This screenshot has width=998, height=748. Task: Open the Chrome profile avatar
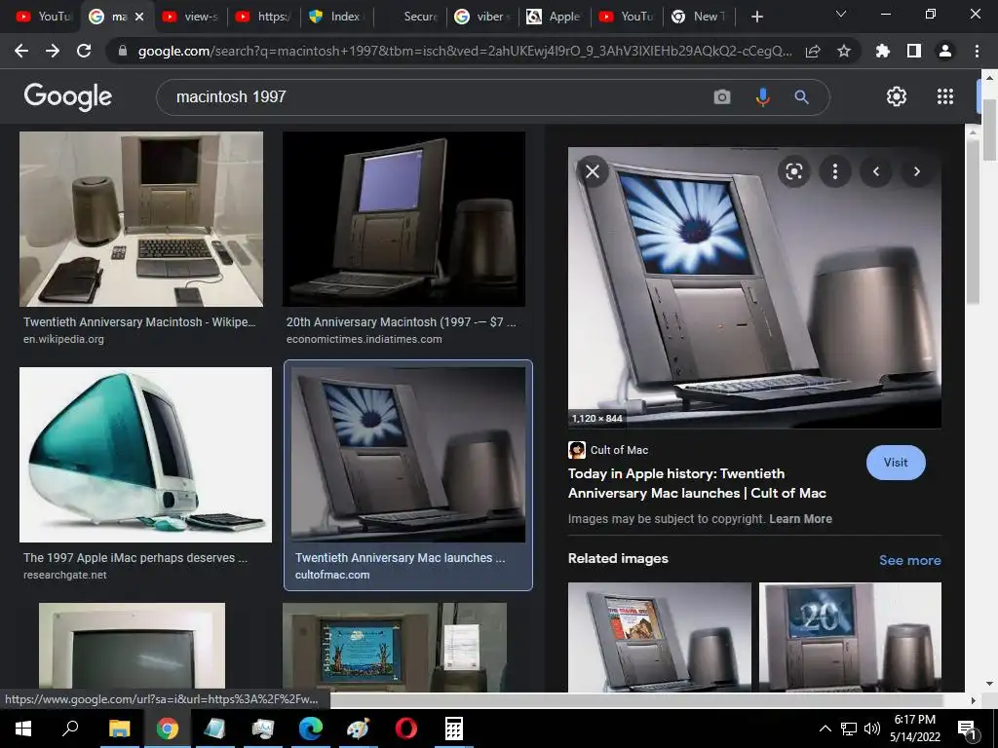[x=945, y=51]
